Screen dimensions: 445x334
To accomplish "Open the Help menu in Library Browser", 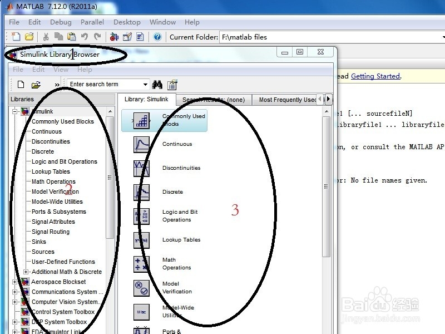I will pos(85,69).
